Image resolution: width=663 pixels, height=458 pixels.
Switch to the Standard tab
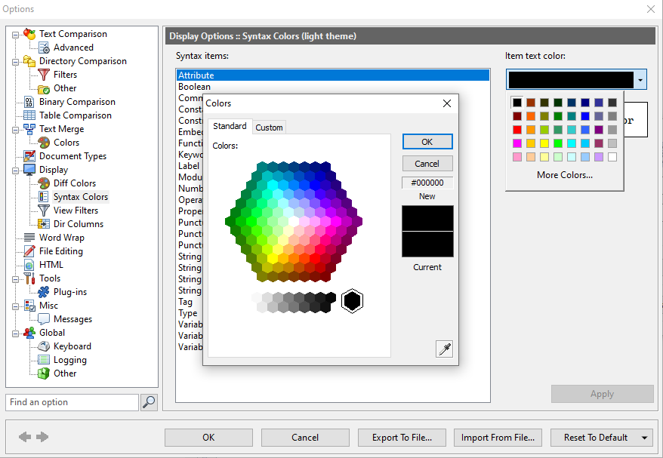coord(230,126)
